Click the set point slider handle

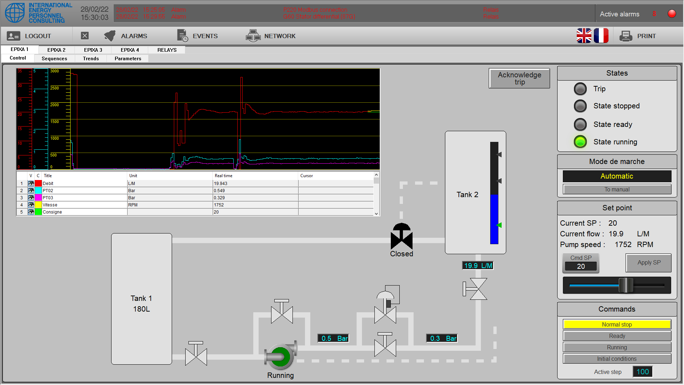[x=626, y=285]
